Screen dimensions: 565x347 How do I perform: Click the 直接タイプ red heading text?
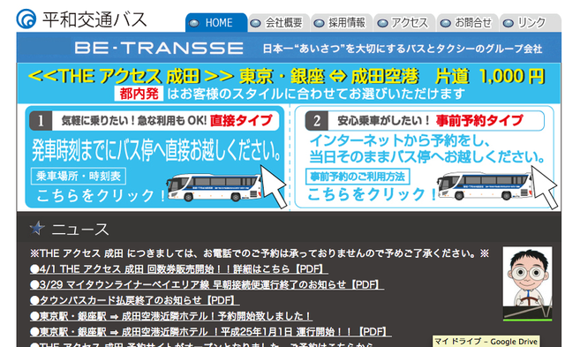pyautogui.click(x=241, y=120)
